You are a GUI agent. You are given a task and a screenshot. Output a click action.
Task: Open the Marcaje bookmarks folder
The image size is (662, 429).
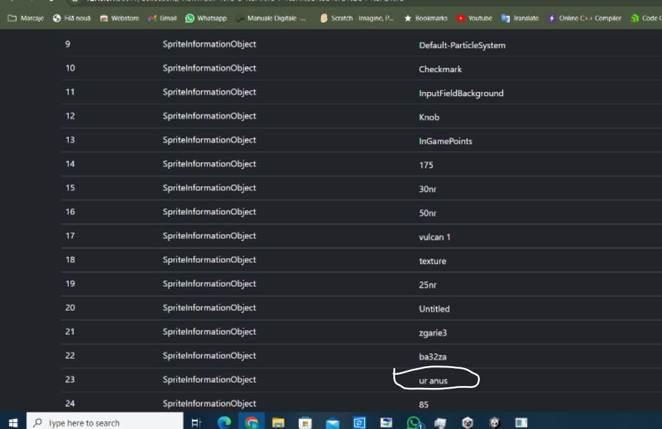click(x=26, y=18)
